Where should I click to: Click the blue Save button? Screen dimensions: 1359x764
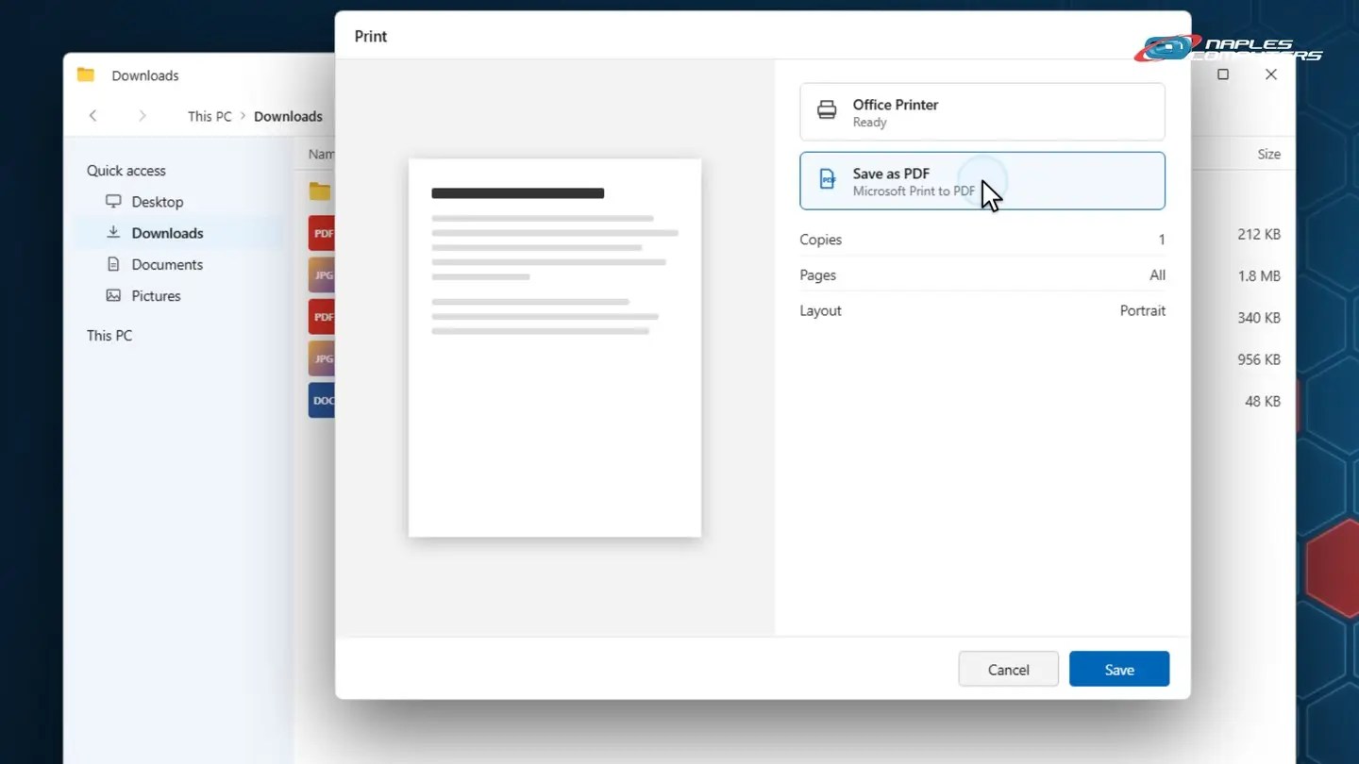coord(1119,670)
